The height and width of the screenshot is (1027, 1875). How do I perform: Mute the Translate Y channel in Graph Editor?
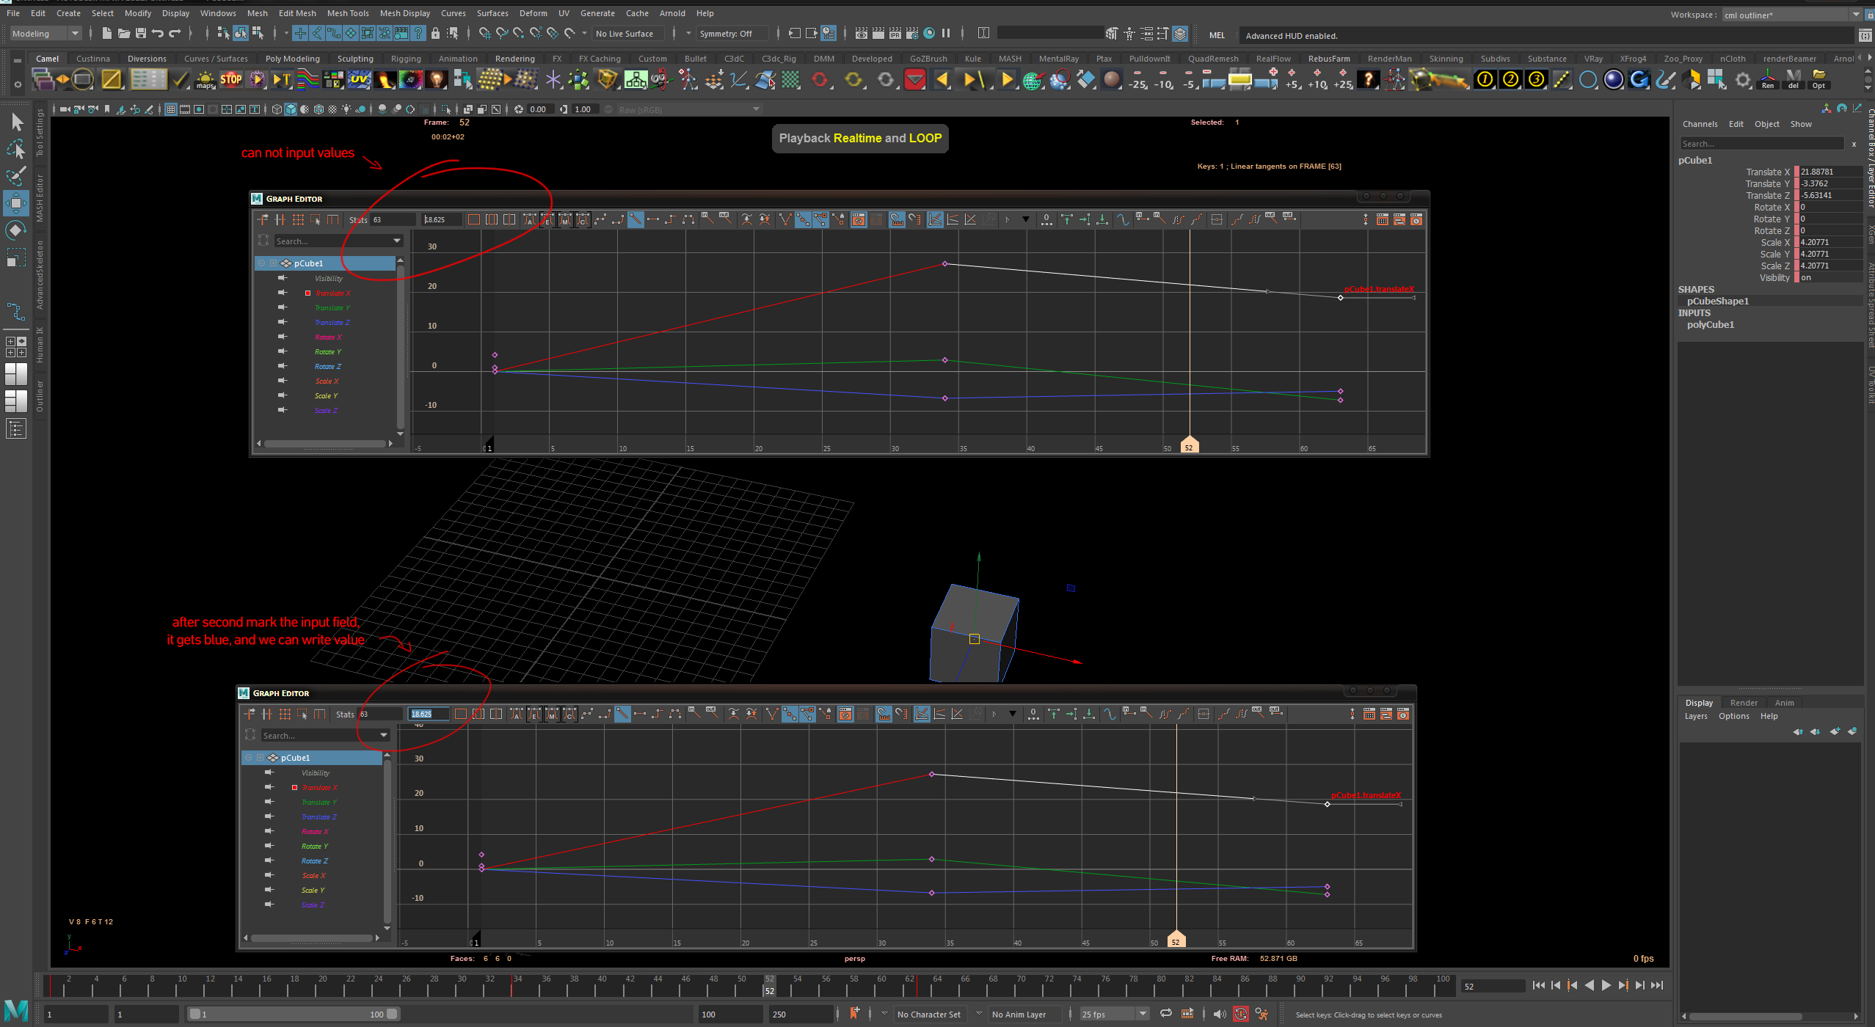pyautogui.click(x=283, y=307)
